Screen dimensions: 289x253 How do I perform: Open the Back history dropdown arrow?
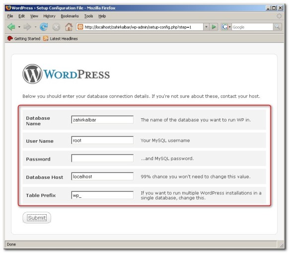tap(19, 27)
